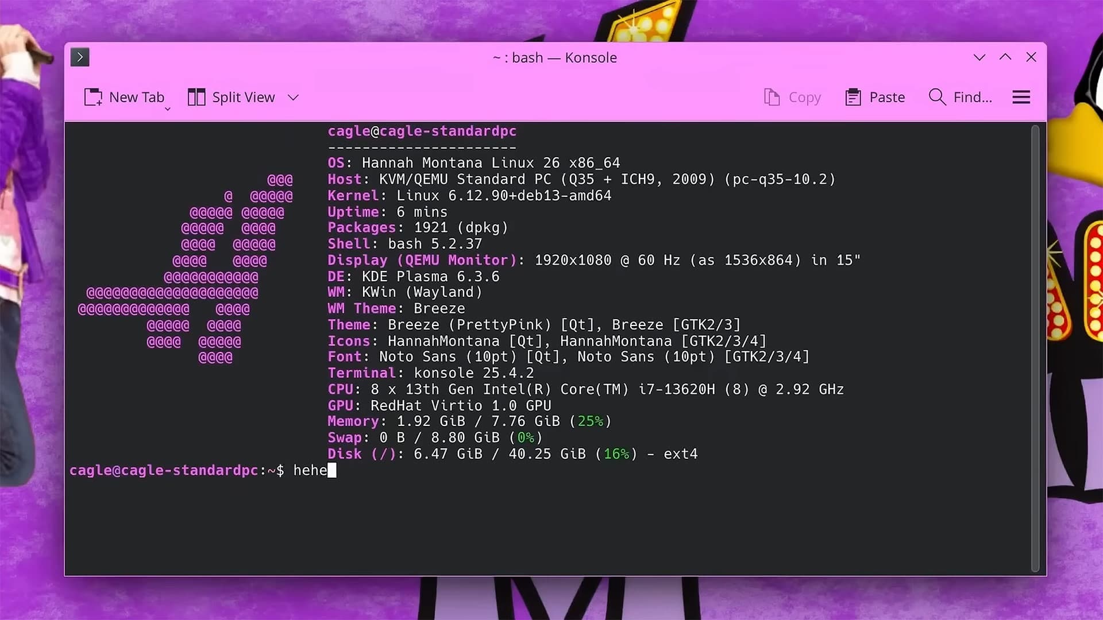Minimize the Konsole window
This screenshot has height=620, width=1103.
(x=979, y=57)
